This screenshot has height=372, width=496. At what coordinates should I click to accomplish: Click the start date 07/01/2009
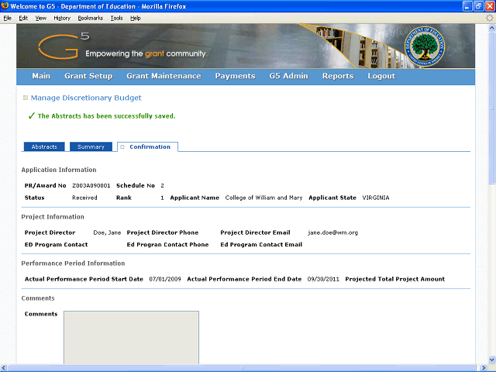165,279
